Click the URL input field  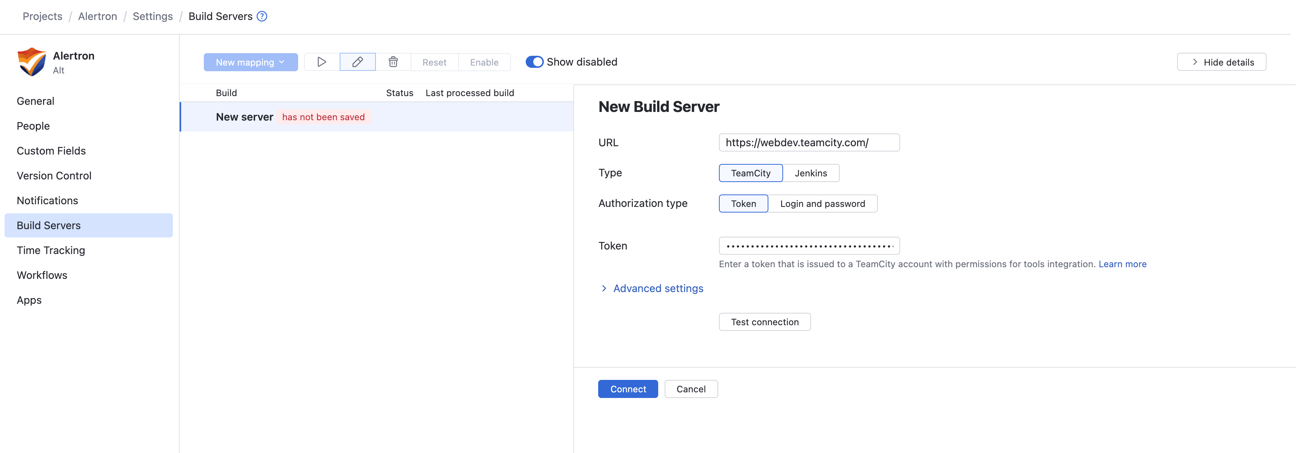(809, 142)
